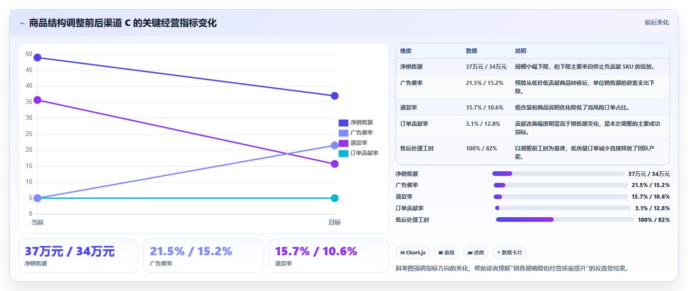688x291 pixels.
Task: Click the 净销售额 data point at 当前
Action: (38, 58)
